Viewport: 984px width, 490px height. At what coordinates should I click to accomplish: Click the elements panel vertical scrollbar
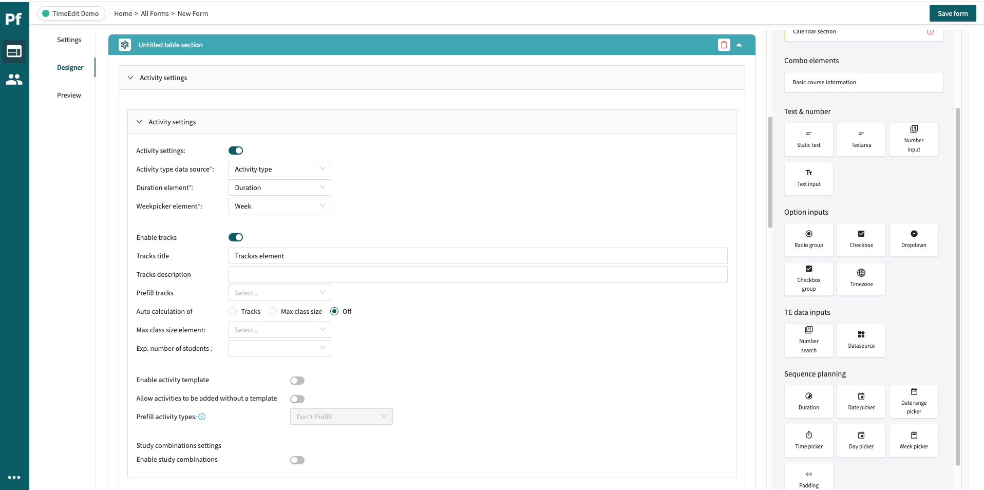pos(957,287)
